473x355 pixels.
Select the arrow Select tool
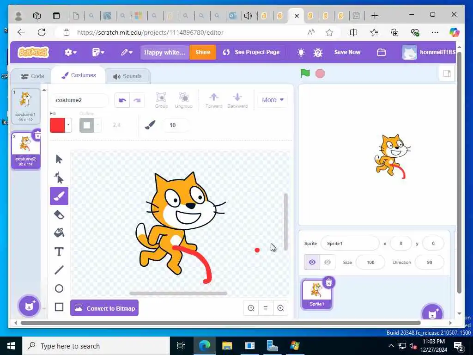[59, 159]
